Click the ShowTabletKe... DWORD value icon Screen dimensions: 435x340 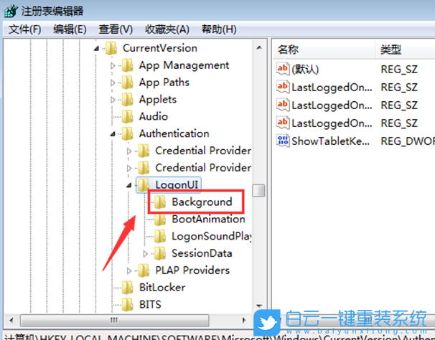point(283,141)
